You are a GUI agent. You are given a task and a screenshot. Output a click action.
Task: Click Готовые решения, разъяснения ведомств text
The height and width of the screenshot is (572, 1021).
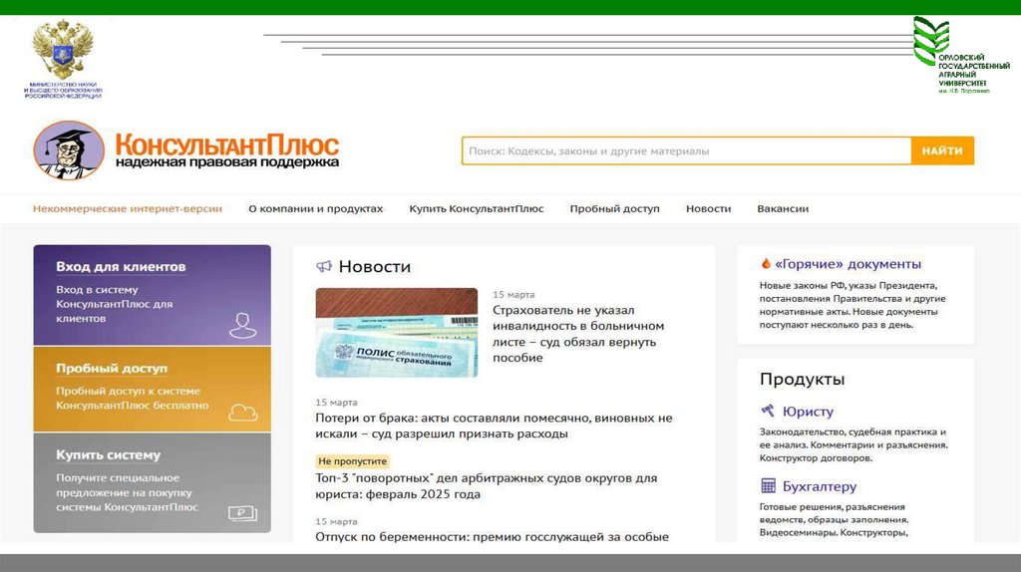[x=835, y=519]
